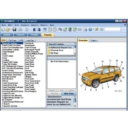Select the first pane layout toolbar icon

[45, 29]
